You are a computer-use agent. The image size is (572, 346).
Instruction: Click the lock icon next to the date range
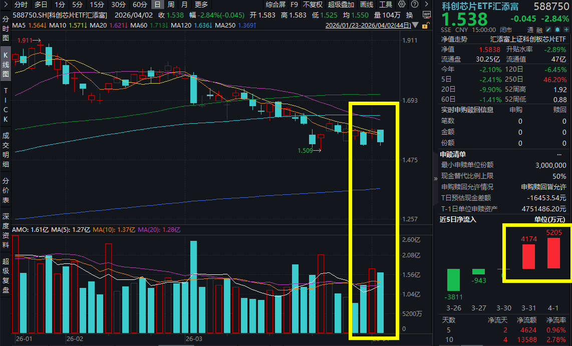point(425,24)
